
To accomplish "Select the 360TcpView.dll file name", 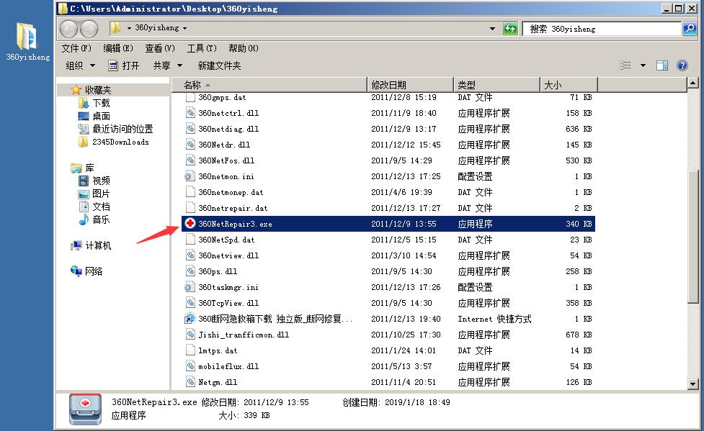I will (228, 303).
